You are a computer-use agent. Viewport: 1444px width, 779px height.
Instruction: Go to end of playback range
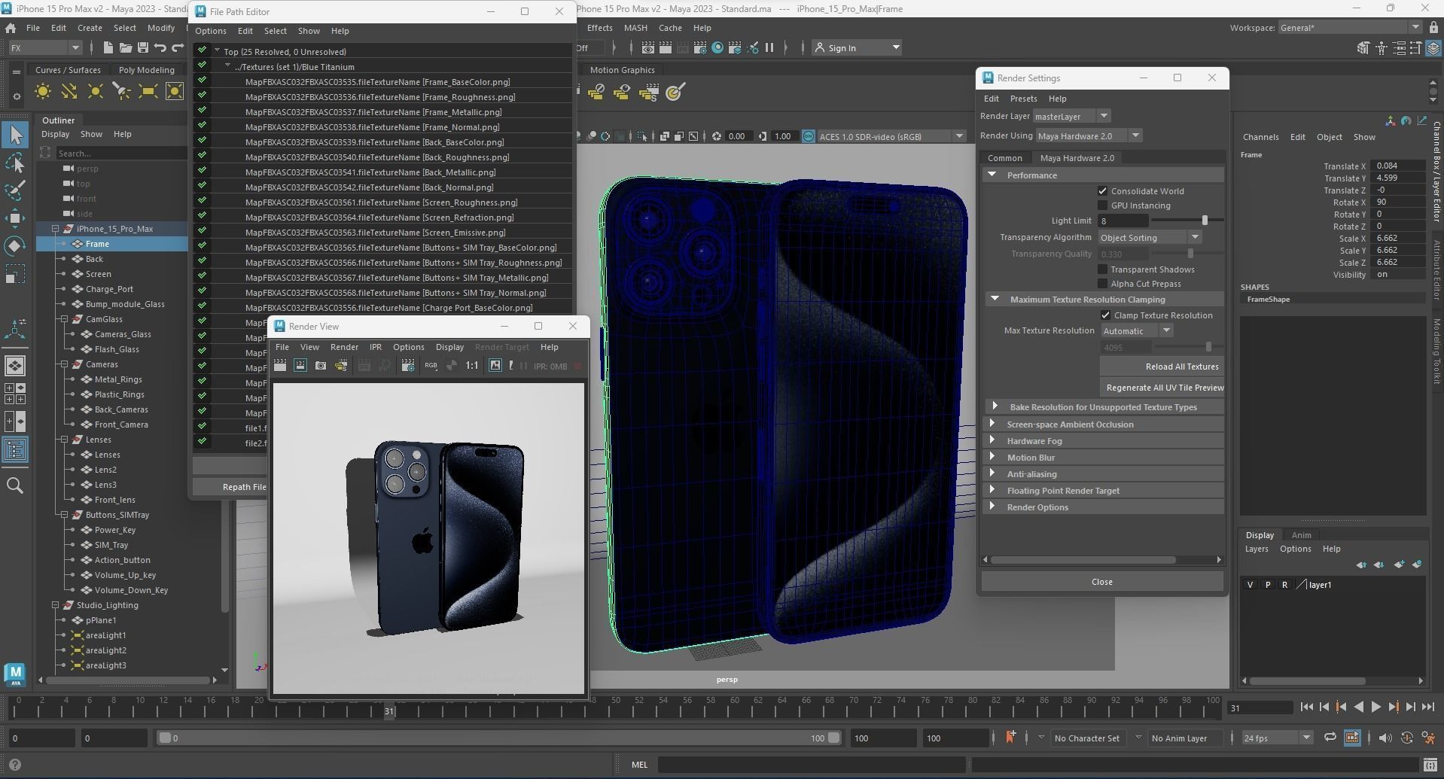(1428, 707)
